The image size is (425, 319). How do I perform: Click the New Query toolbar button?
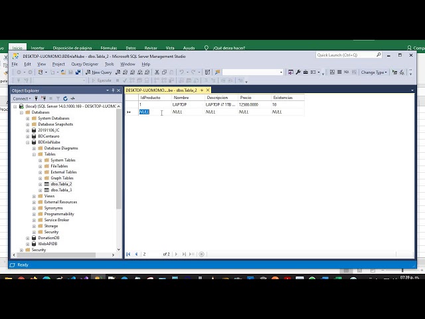tap(99, 72)
